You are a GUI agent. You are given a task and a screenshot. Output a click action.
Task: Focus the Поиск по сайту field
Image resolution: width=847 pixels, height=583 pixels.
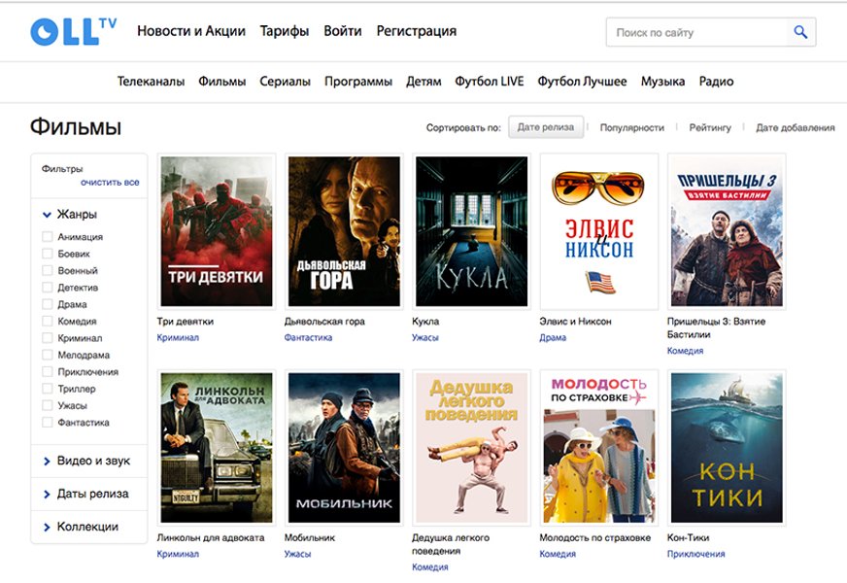coord(695,32)
